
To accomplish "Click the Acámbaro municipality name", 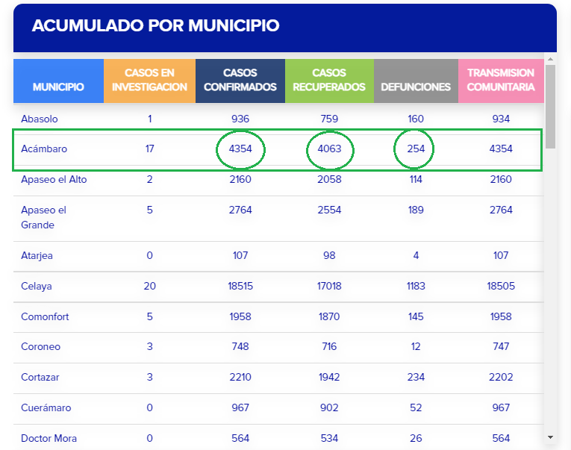I will 44,149.
